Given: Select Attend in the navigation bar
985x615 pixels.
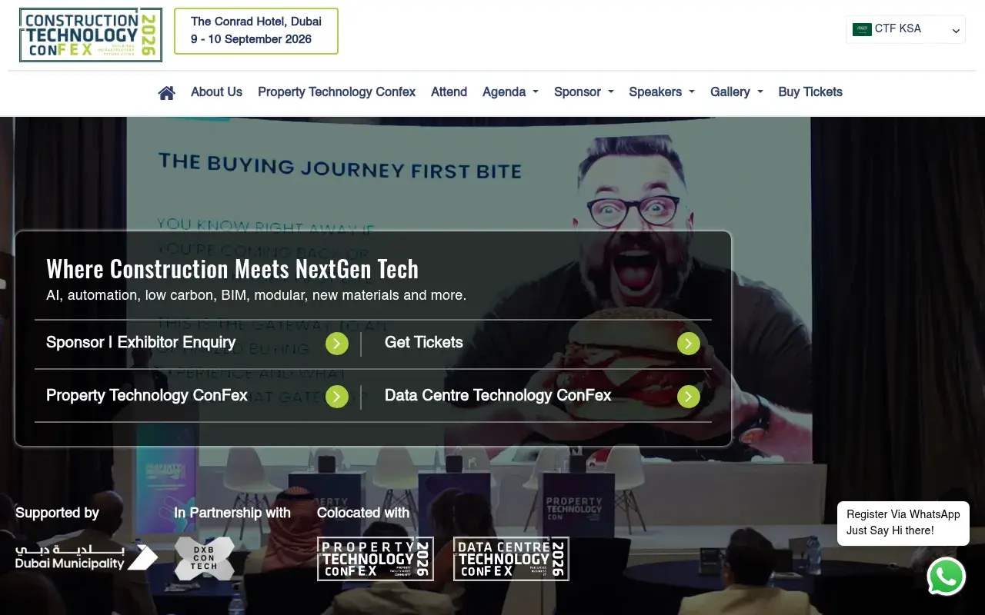Looking at the screenshot, I should tap(449, 92).
